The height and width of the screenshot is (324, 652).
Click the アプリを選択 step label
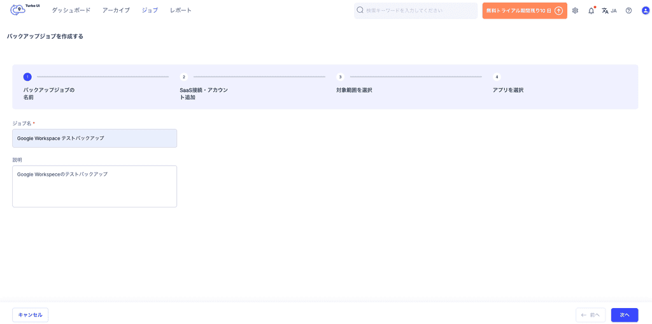(x=508, y=90)
